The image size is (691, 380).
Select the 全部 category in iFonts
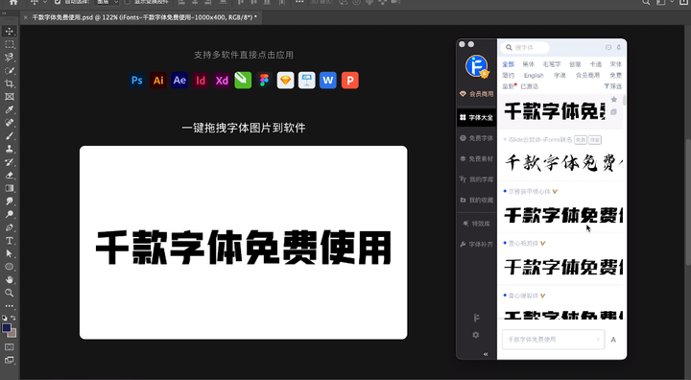tap(508, 64)
